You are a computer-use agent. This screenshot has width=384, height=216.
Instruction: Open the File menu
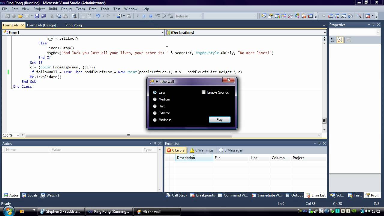(x=5, y=9)
